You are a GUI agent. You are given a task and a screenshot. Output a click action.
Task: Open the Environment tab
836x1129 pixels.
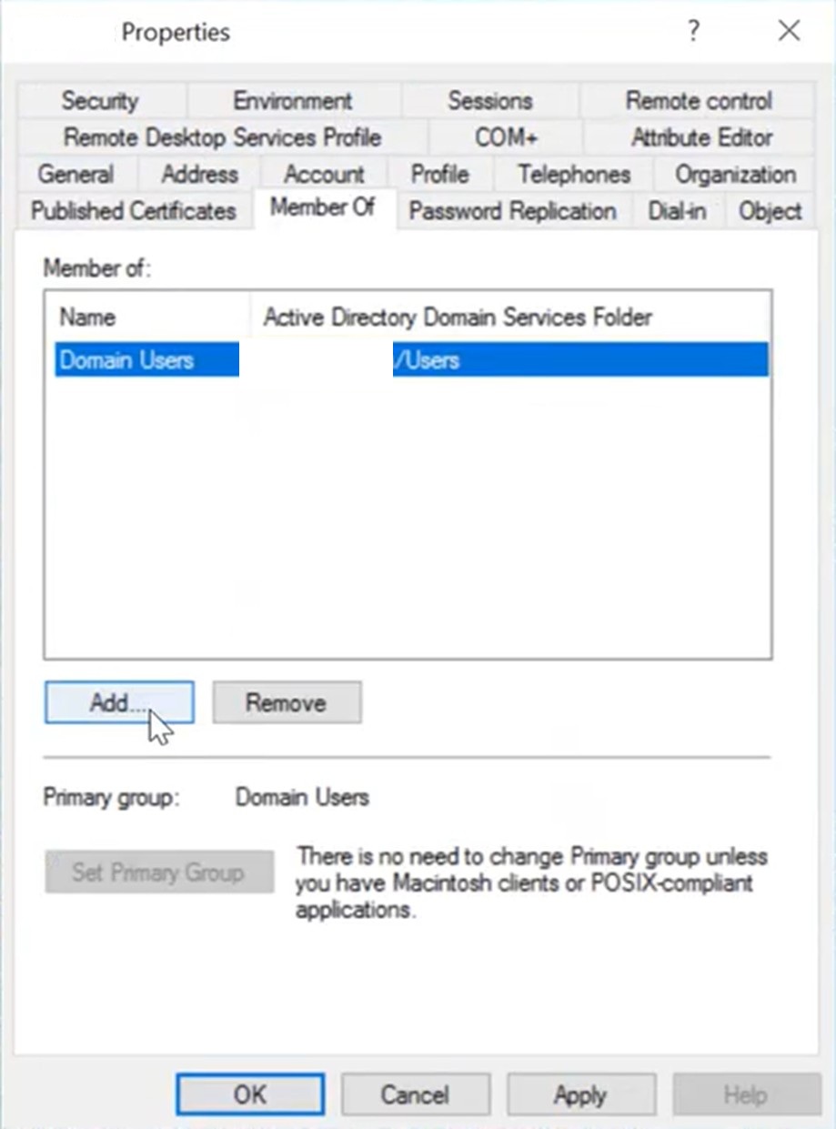292,100
